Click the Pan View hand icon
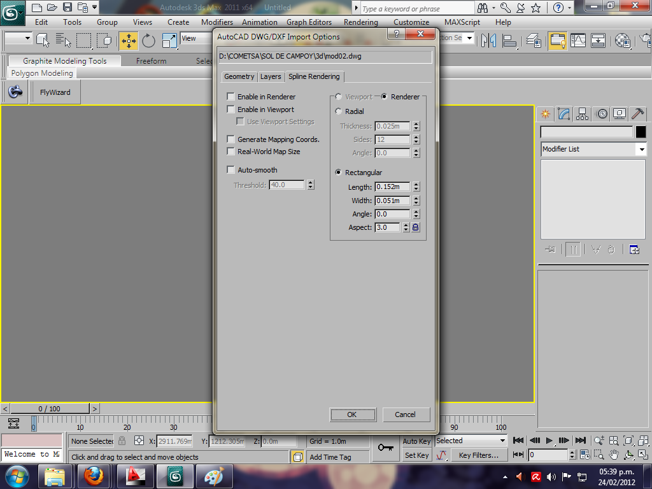 614,455
